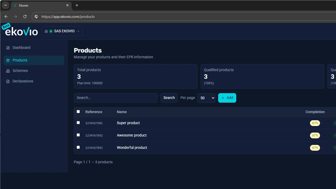The width and height of the screenshot is (336, 189).
Task: Open a new browser tab with plus icon
Action: point(77,5)
